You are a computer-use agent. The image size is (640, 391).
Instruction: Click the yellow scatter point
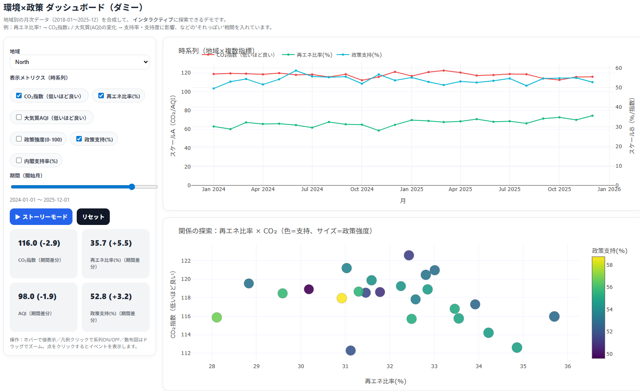342,298
